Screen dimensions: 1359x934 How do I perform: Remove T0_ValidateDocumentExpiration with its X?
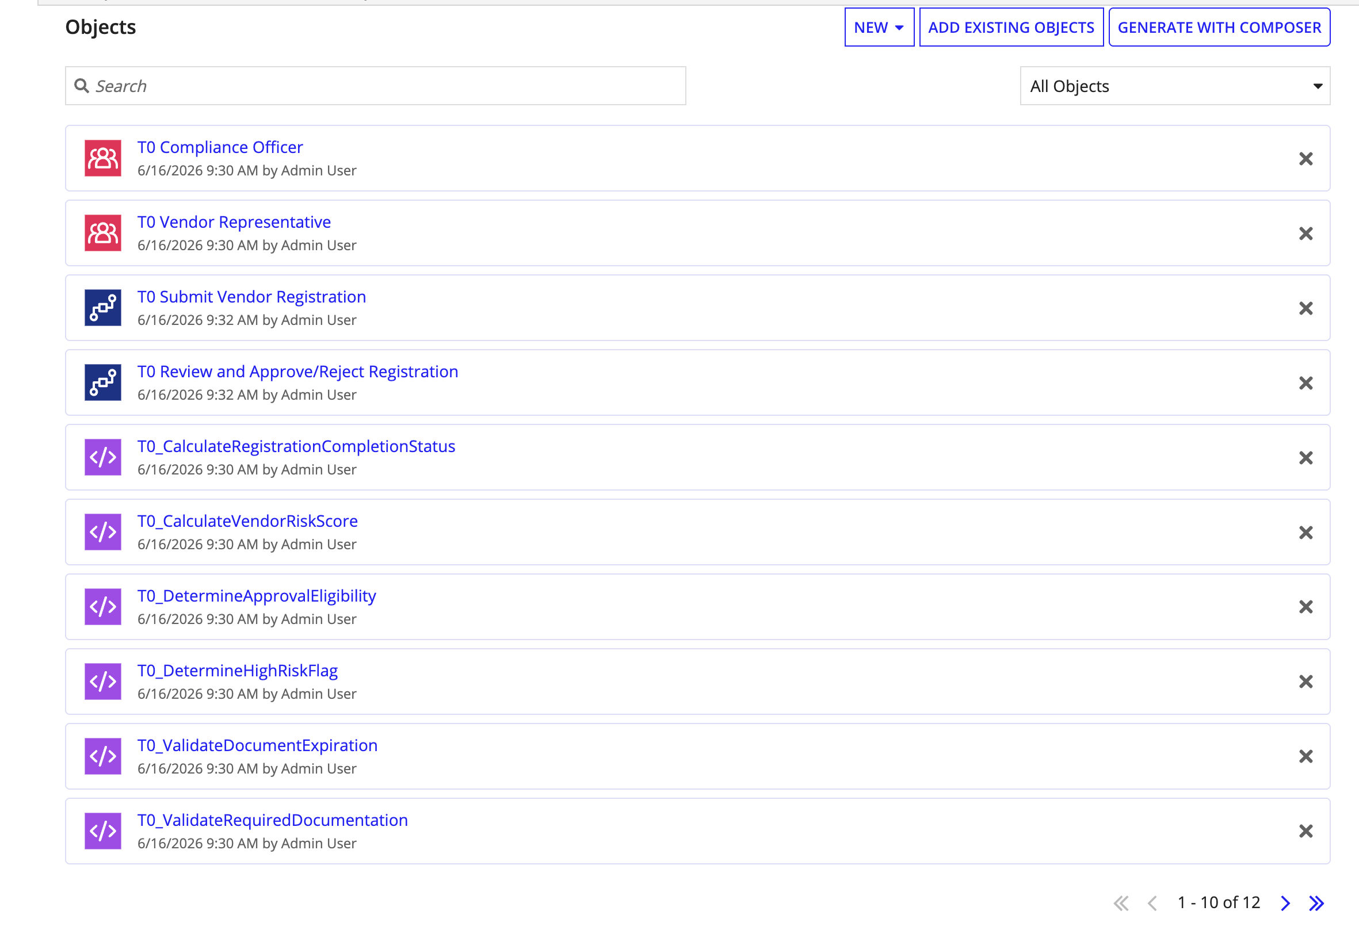point(1305,757)
